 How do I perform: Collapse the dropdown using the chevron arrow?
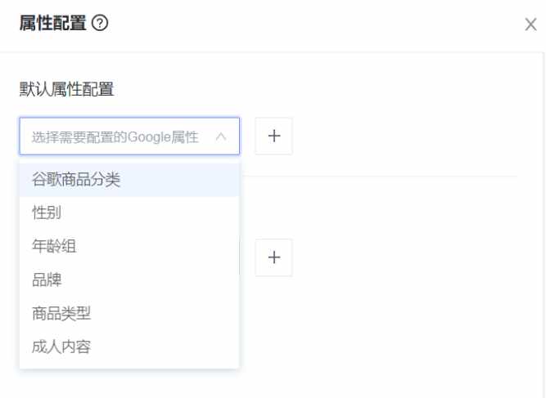click(x=221, y=136)
